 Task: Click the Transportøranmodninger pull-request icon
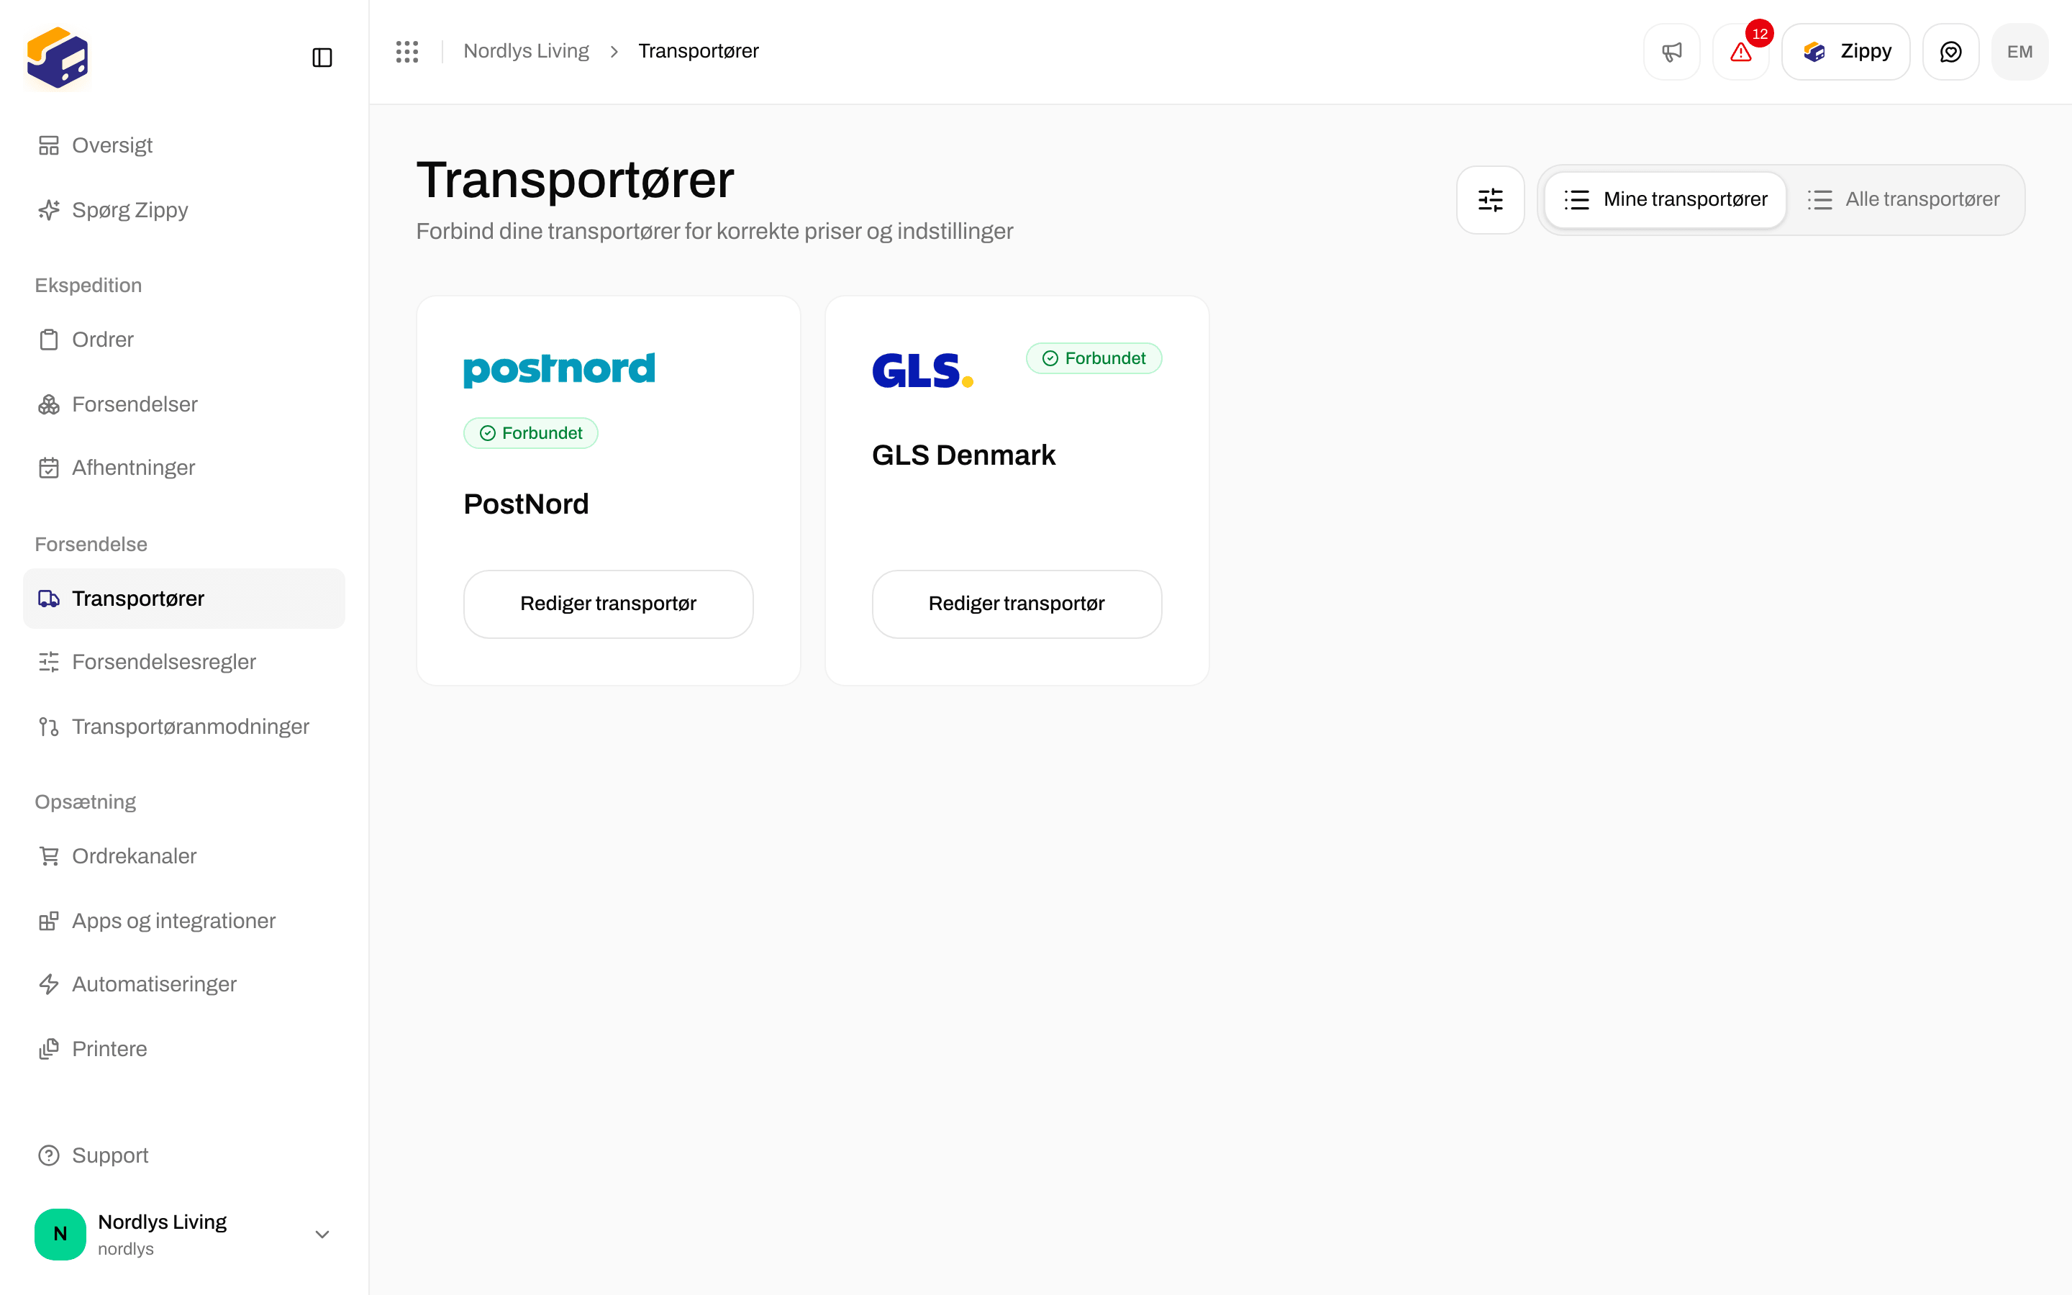(49, 727)
